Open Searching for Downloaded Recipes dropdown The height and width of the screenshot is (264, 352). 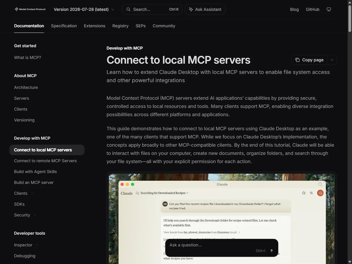[x=164, y=193]
